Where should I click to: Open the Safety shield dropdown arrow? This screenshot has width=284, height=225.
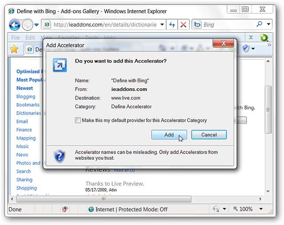(x=253, y=49)
